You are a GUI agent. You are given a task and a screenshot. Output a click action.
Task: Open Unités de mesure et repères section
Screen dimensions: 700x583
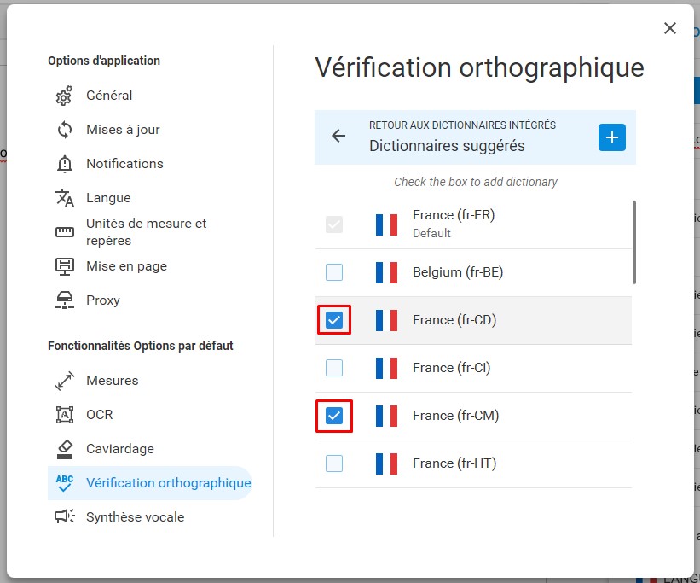pyautogui.click(x=149, y=232)
